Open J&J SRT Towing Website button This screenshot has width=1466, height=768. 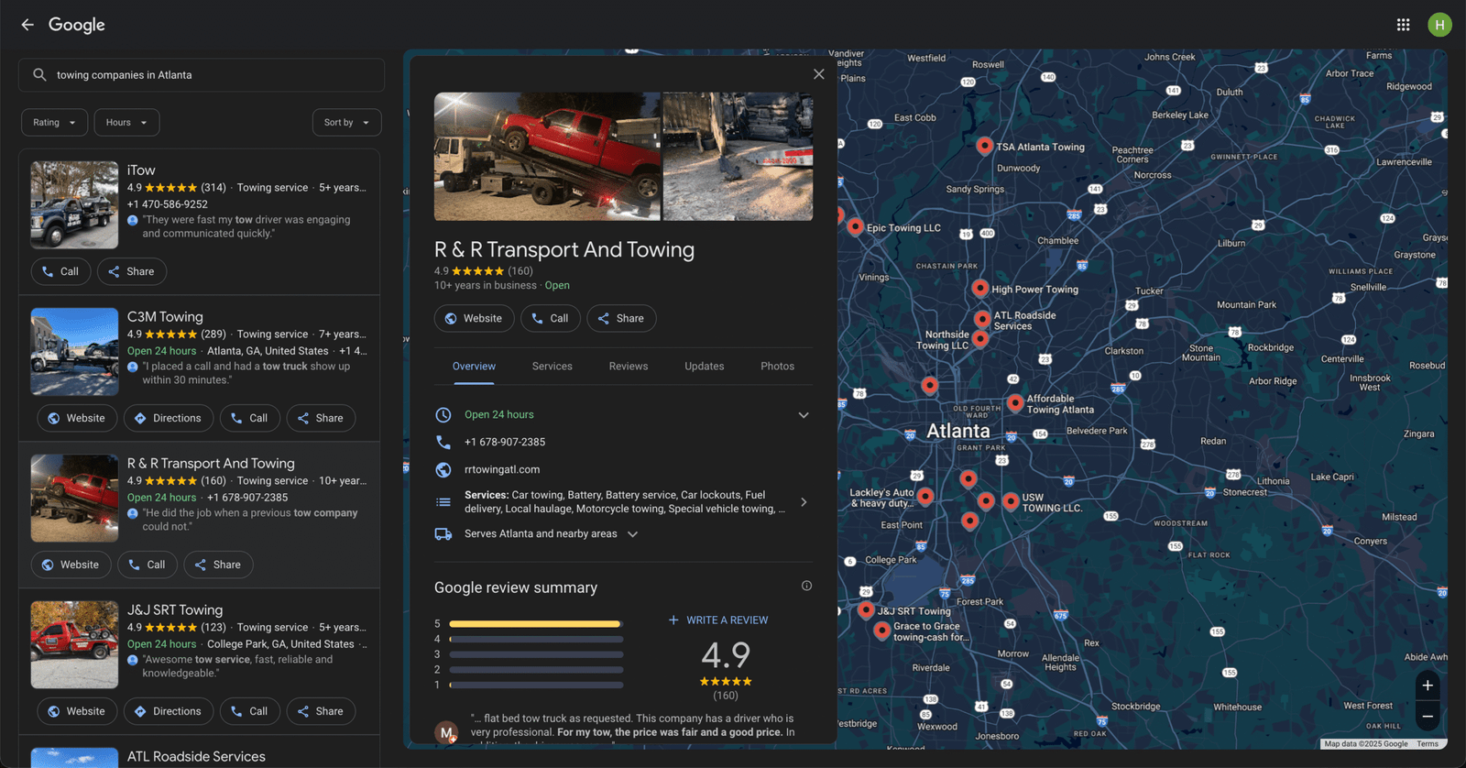coord(77,711)
